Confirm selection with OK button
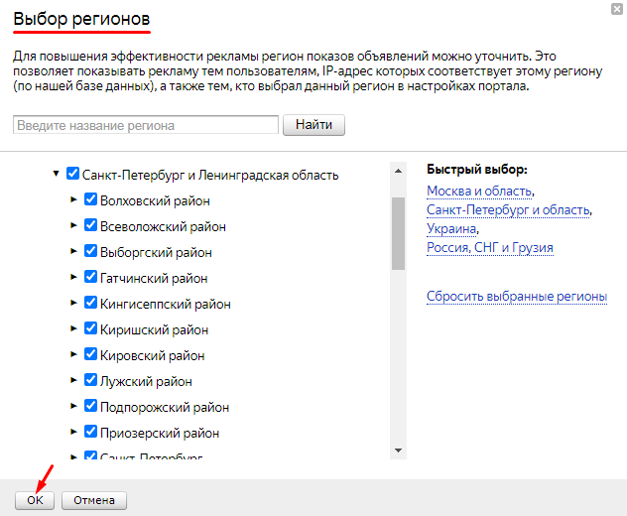 [x=35, y=500]
